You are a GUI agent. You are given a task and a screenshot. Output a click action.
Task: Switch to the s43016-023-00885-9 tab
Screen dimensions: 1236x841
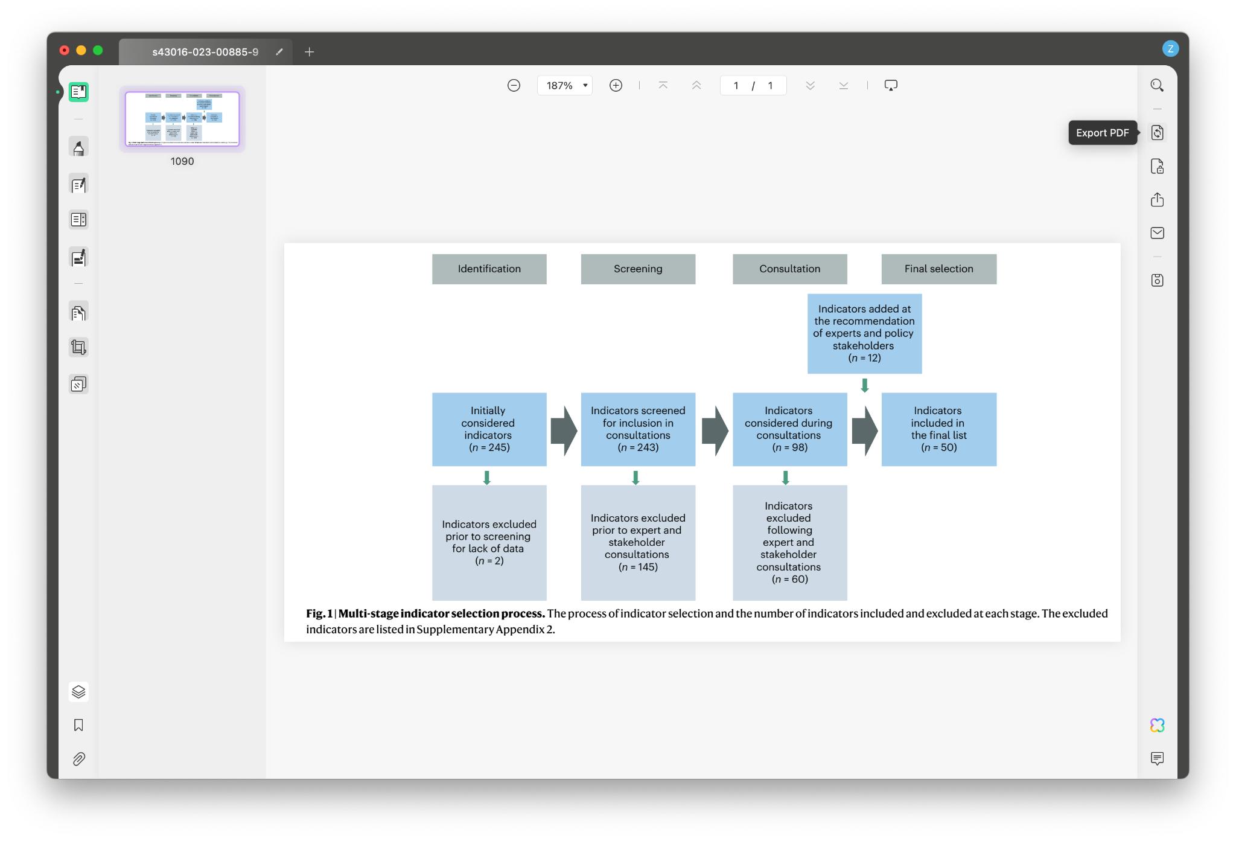point(205,52)
